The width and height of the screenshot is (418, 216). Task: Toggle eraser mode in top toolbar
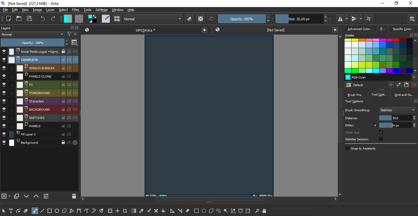coord(189,19)
